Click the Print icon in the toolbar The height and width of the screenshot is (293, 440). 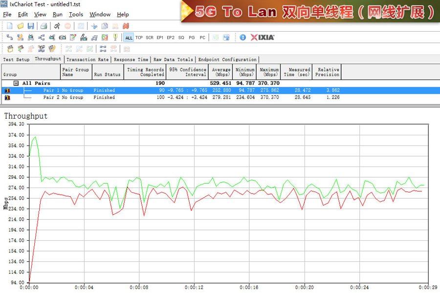click(x=44, y=26)
